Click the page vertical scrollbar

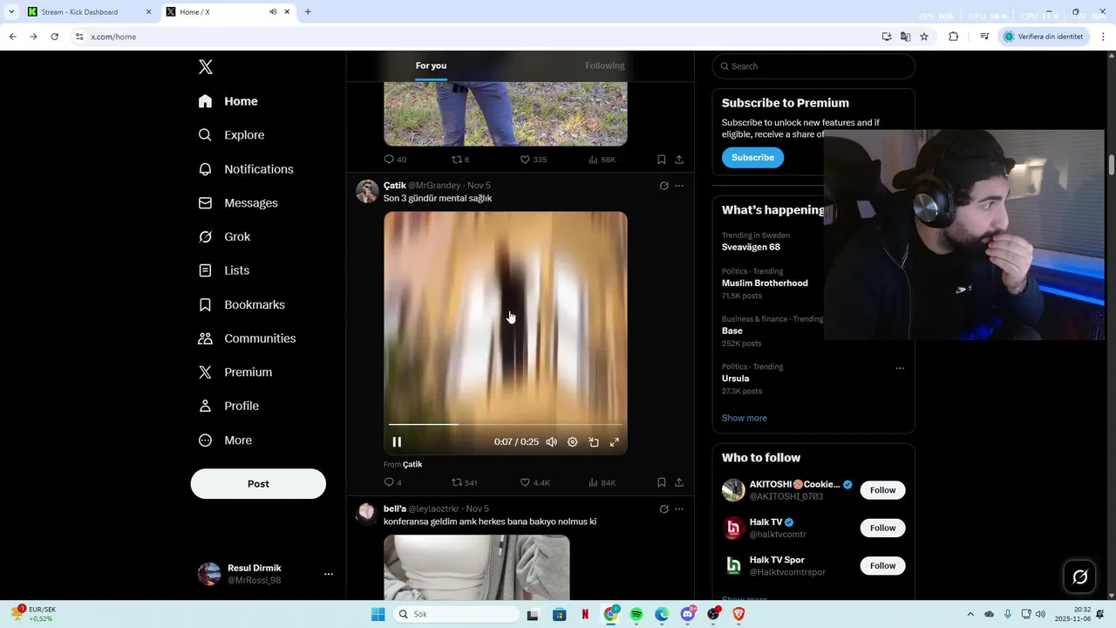1112,164
